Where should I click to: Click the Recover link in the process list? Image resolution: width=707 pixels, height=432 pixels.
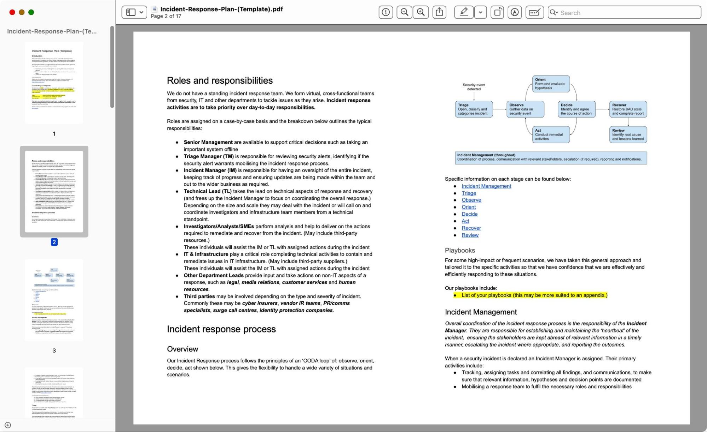click(x=471, y=228)
